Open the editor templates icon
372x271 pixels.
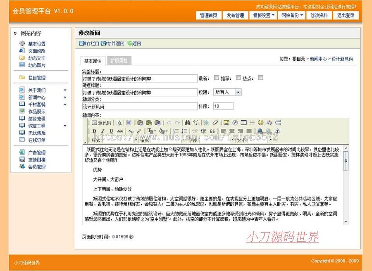pyautogui.click(x=129, y=123)
